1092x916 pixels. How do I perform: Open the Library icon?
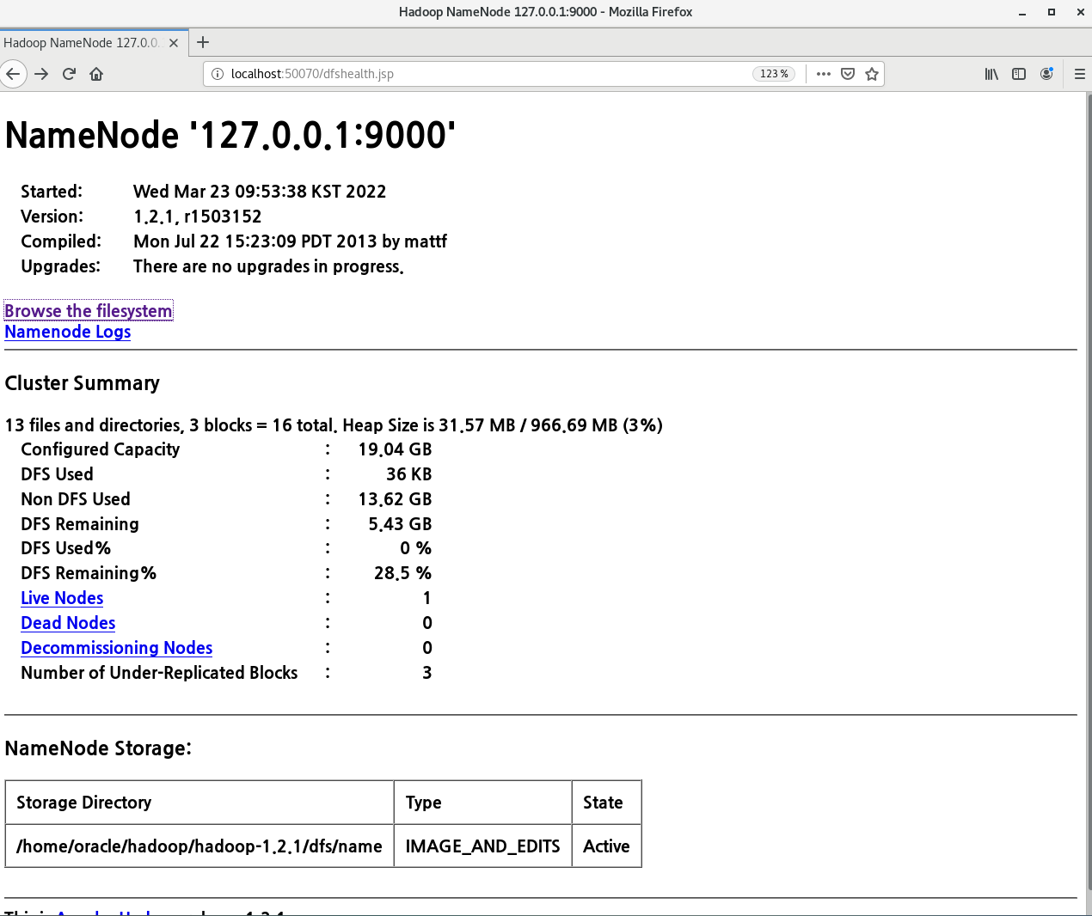(x=991, y=74)
